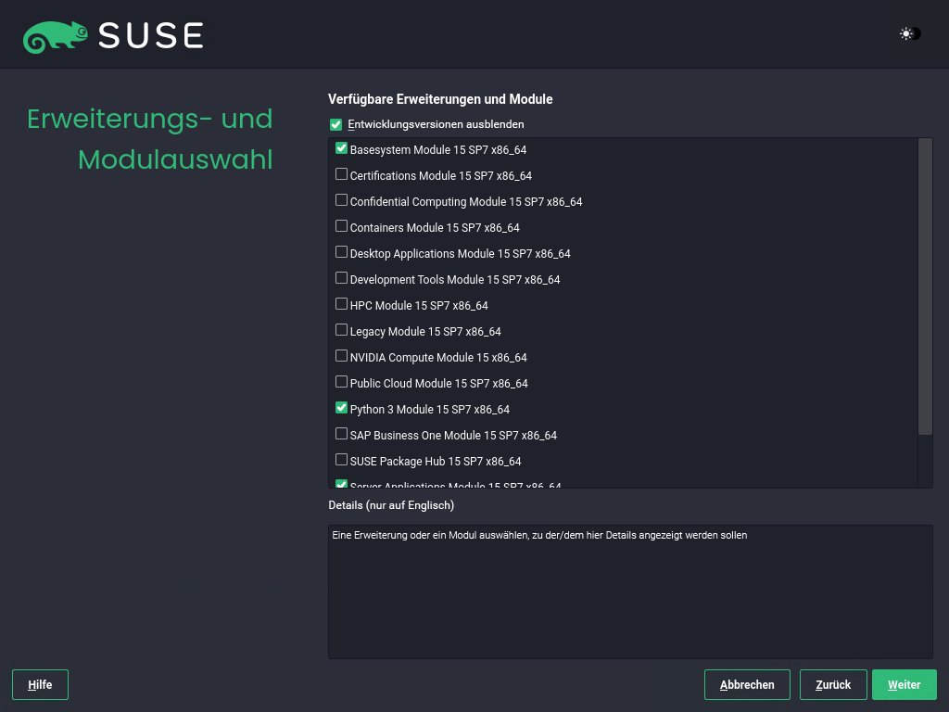Select 'Development Tools Module 15 SP7 x86_64' row text

[x=455, y=280]
